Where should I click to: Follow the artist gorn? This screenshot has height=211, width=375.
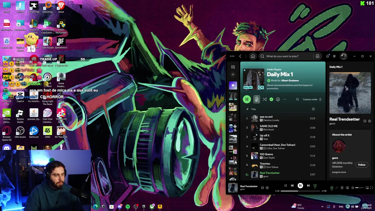(x=362, y=165)
